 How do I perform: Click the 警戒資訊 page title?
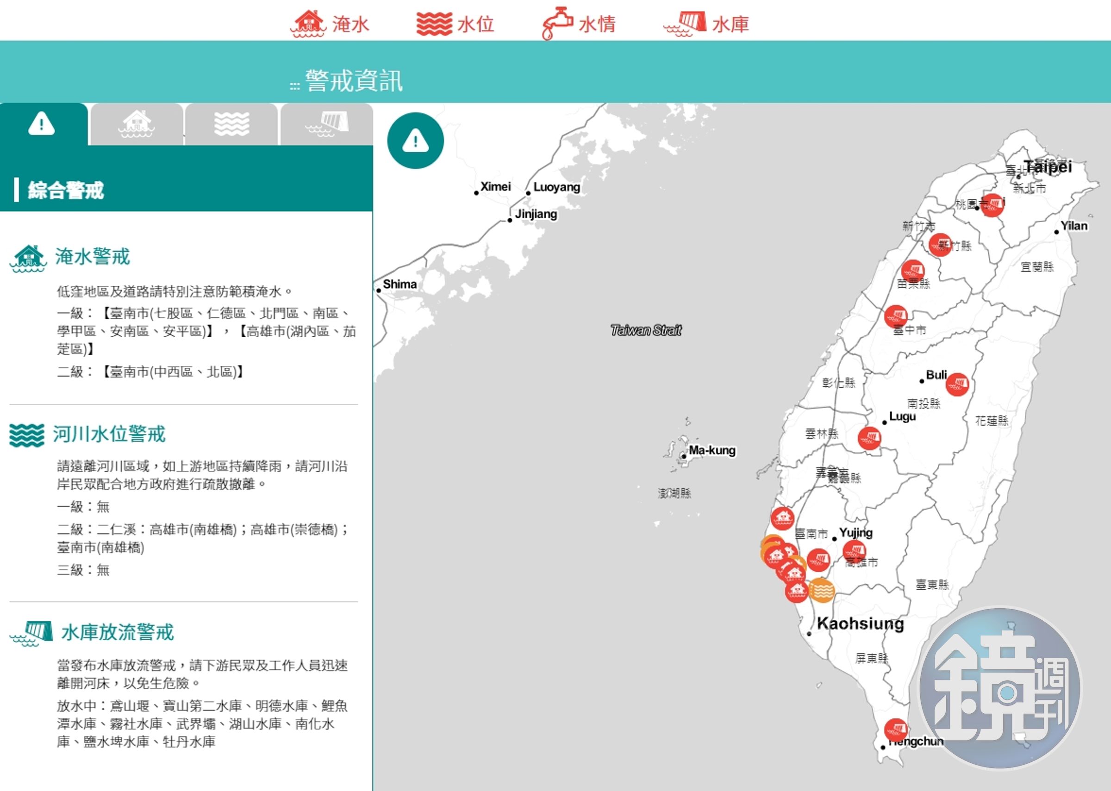(354, 80)
